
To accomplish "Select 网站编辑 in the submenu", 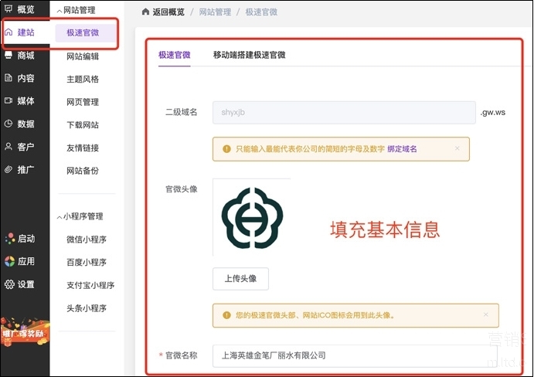I will pos(83,56).
